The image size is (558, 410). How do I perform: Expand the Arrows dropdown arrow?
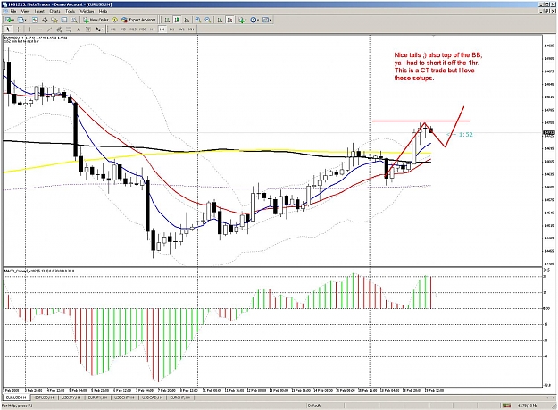[103, 29]
